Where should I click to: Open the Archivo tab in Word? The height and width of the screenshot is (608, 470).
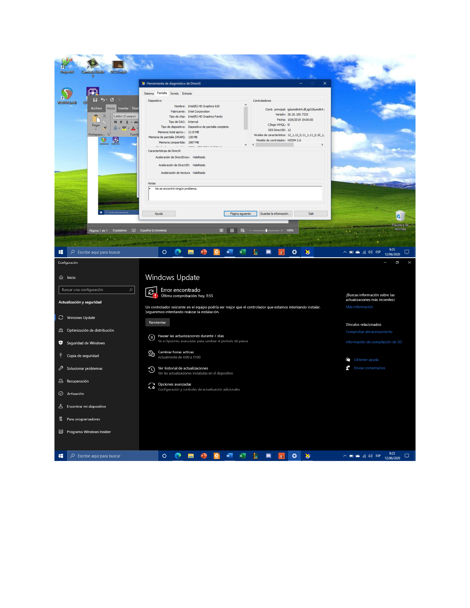(96, 108)
